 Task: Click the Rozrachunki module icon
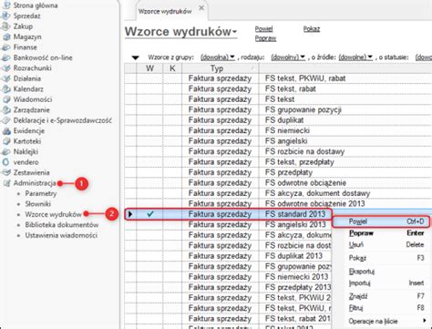pyautogui.click(x=6, y=68)
